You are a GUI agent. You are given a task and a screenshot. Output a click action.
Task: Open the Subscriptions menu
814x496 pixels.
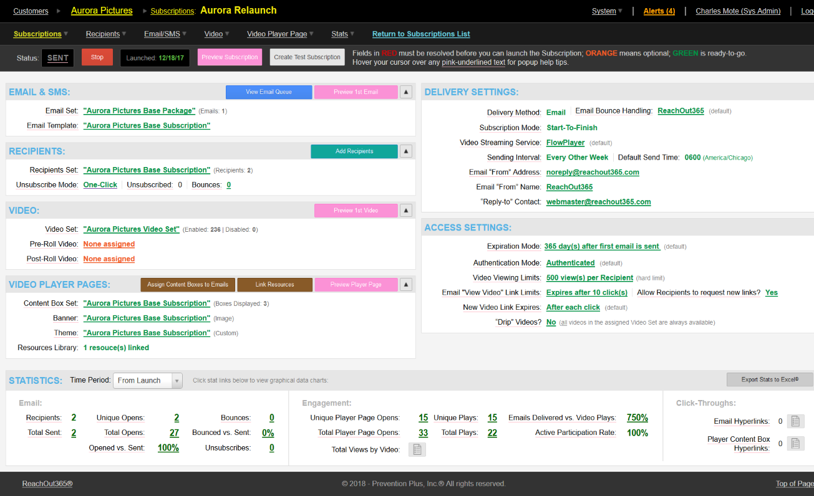click(x=41, y=34)
